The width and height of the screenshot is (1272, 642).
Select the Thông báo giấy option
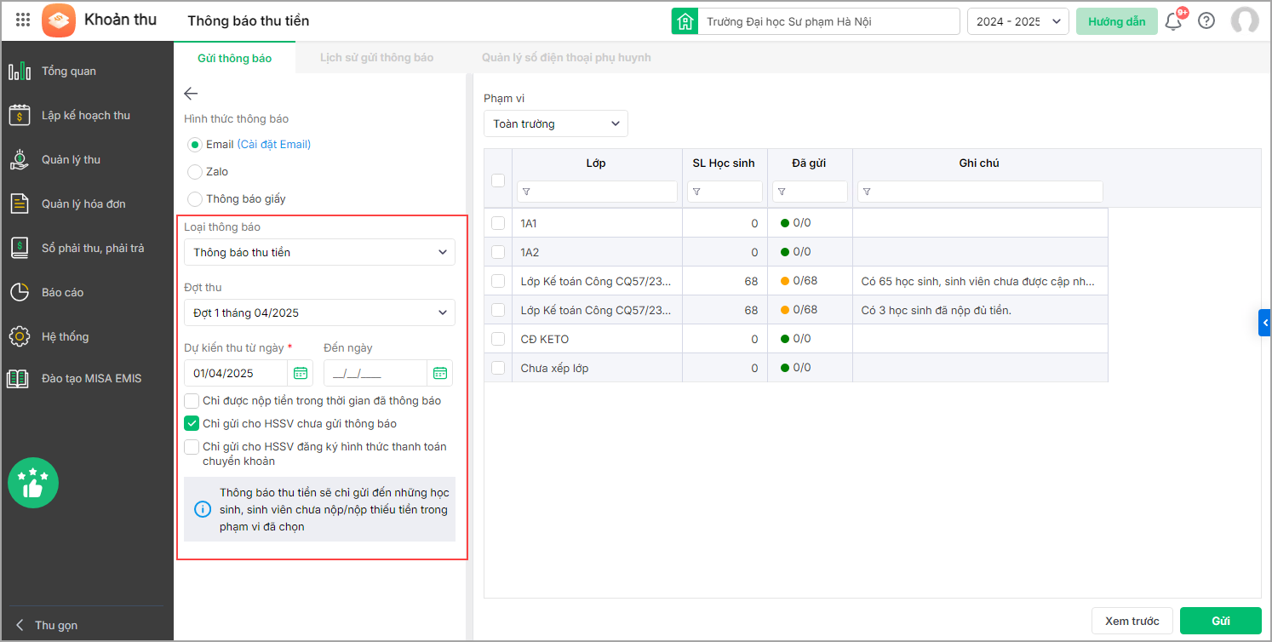tap(195, 199)
